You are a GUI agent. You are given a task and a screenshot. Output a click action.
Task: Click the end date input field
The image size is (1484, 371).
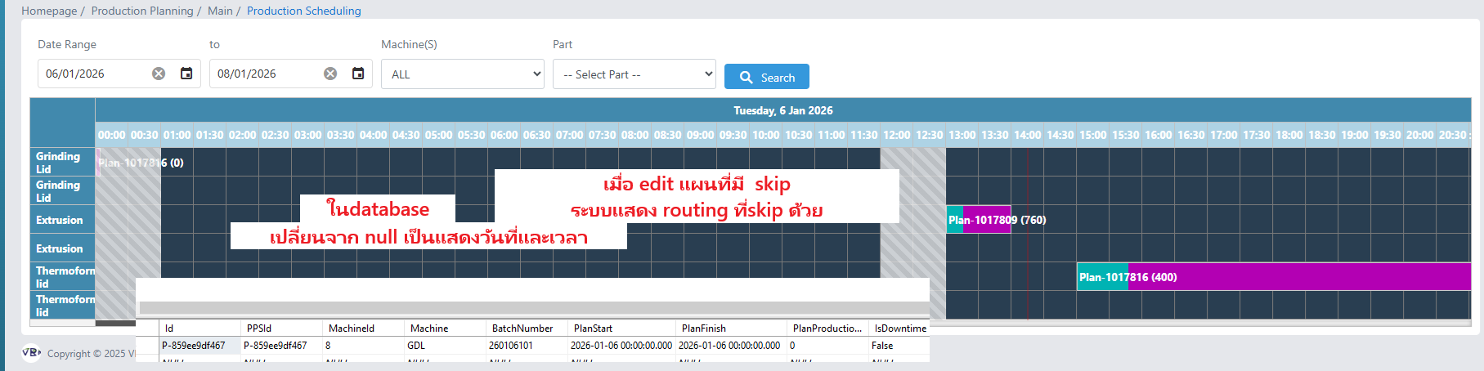pos(266,74)
